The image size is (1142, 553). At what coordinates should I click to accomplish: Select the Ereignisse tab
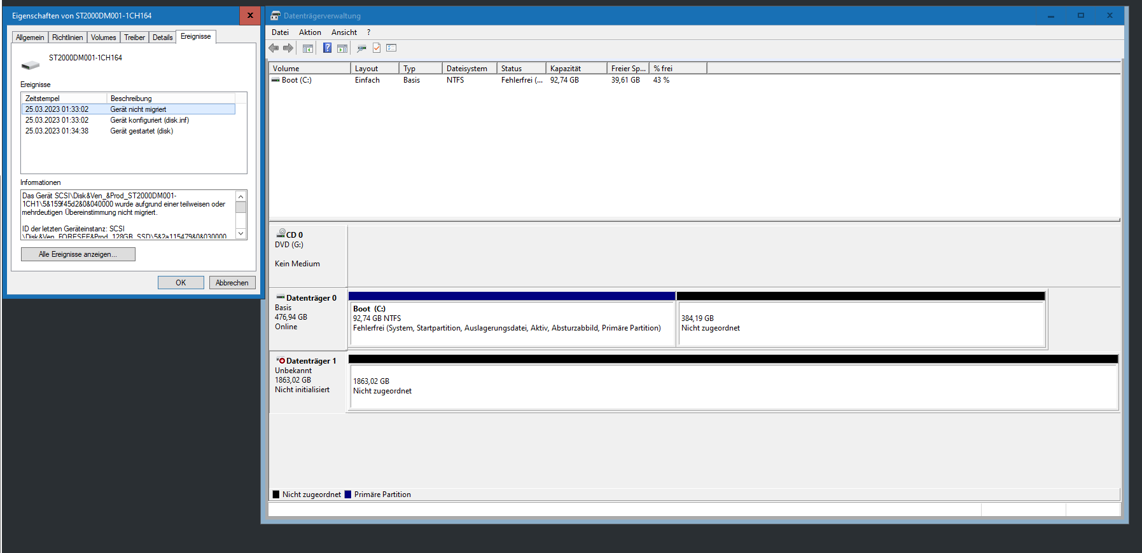click(196, 36)
